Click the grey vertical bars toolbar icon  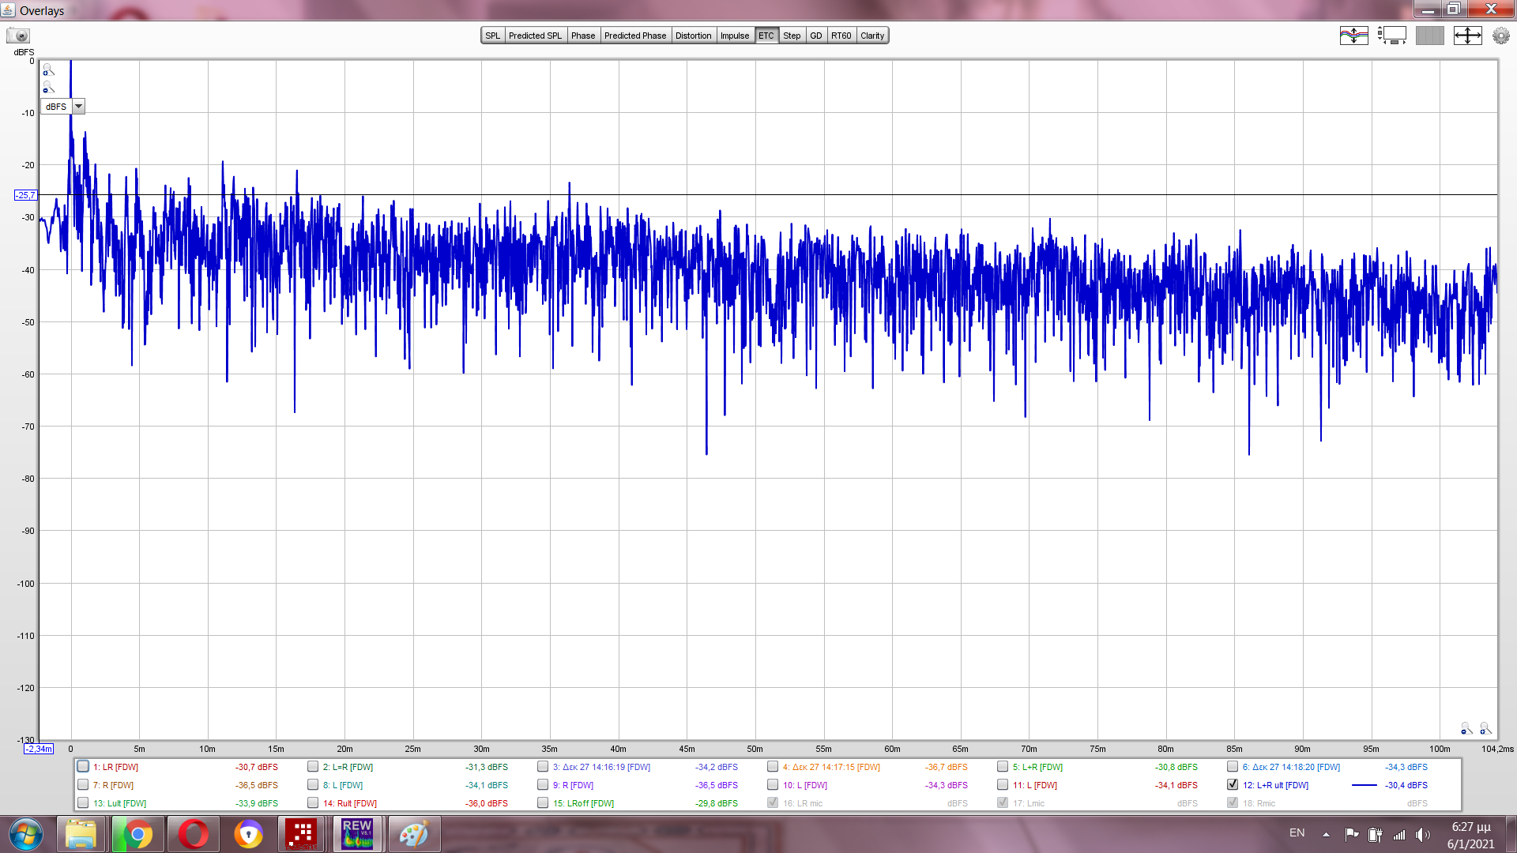click(x=1429, y=36)
